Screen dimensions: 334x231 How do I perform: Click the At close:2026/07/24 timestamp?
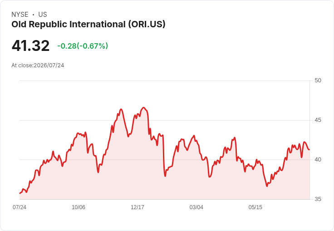[38, 65]
